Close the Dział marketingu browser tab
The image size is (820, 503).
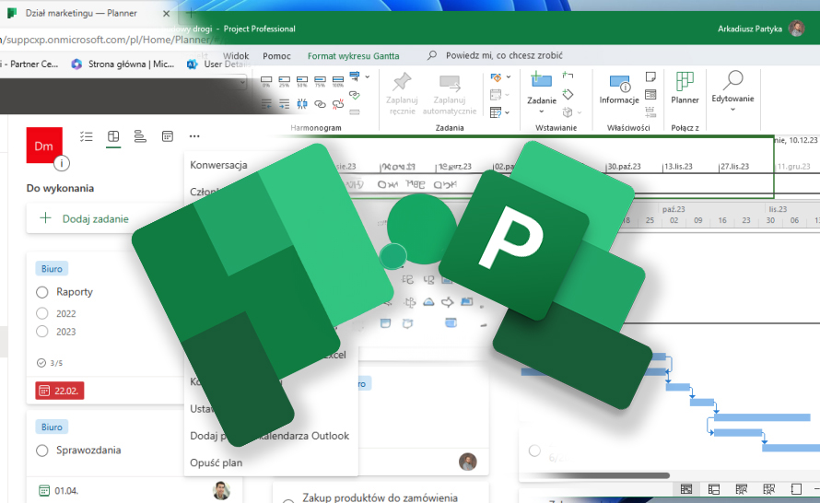[x=166, y=14]
